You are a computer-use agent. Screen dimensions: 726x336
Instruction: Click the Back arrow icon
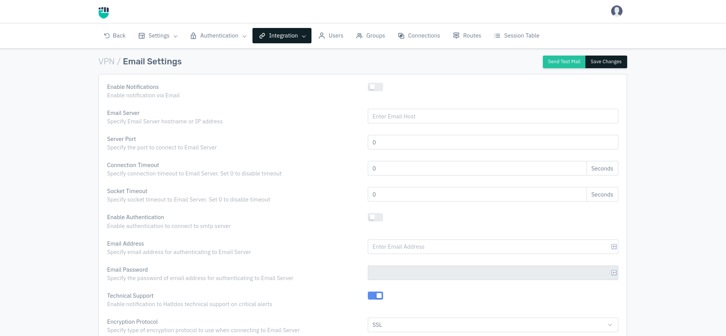[107, 36]
